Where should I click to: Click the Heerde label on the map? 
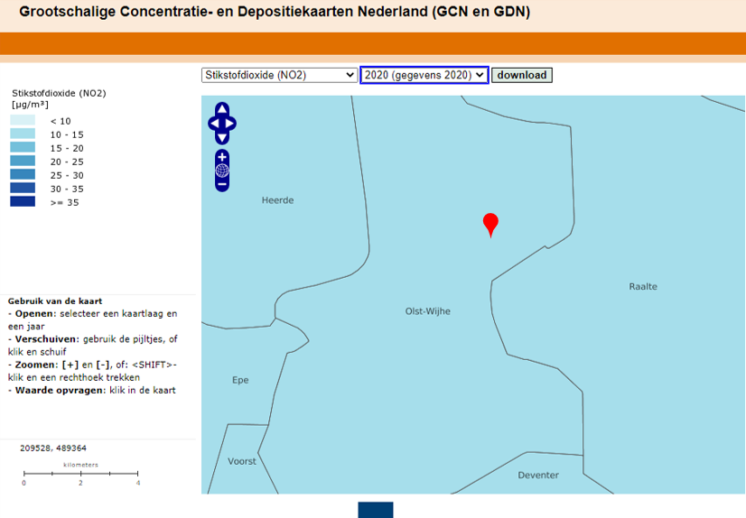[278, 200]
